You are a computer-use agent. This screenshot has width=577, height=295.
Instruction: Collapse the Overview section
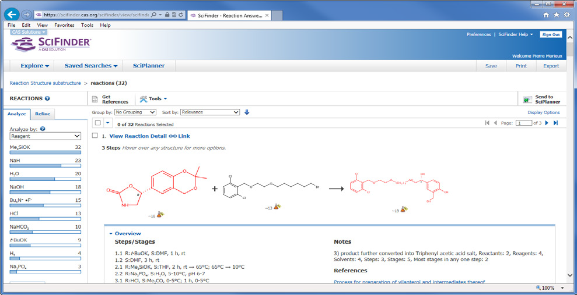tap(111, 233)
